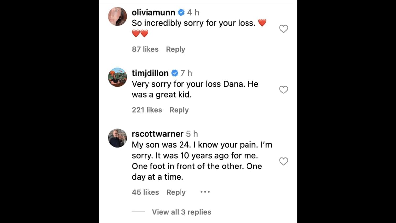Click timjdillon's verified badge
Screen dimensions: 396x223
tap(175, 73)
